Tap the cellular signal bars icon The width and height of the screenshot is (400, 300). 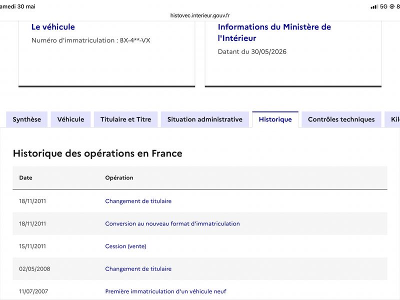(x=374, y=7)
